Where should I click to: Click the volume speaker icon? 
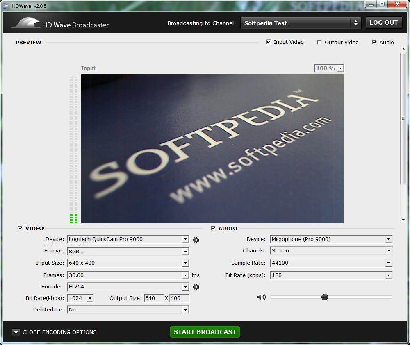click(x=262, y=297)
